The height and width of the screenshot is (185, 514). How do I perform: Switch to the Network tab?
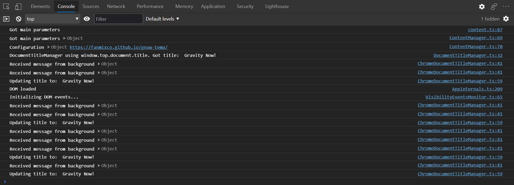pyautogui.click(x=116, y=6)
